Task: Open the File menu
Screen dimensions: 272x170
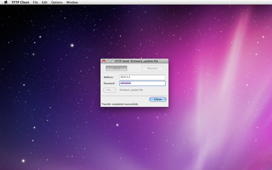Action: coord(35,2)
